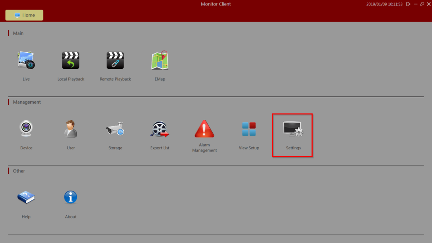The image size is (432, 243).
Task: Open the EMap feature
Action: pyautogui.click(x=159, y=60)
